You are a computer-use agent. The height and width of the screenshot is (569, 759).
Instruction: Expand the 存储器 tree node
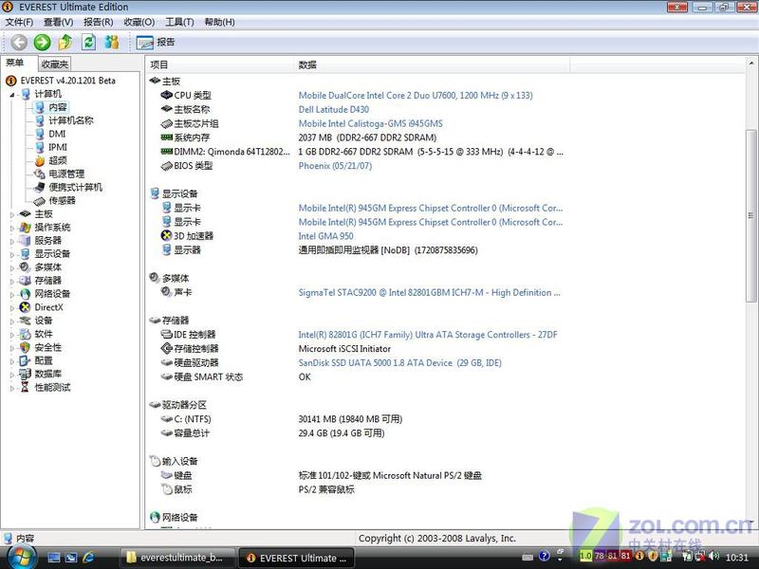coord(12,281)
